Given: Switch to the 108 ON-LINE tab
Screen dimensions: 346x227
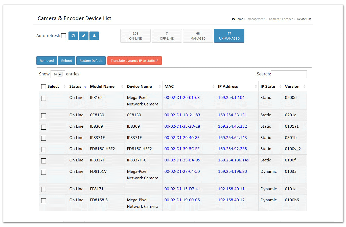Looking at the screenshot, I should click(x=135, y=36).
